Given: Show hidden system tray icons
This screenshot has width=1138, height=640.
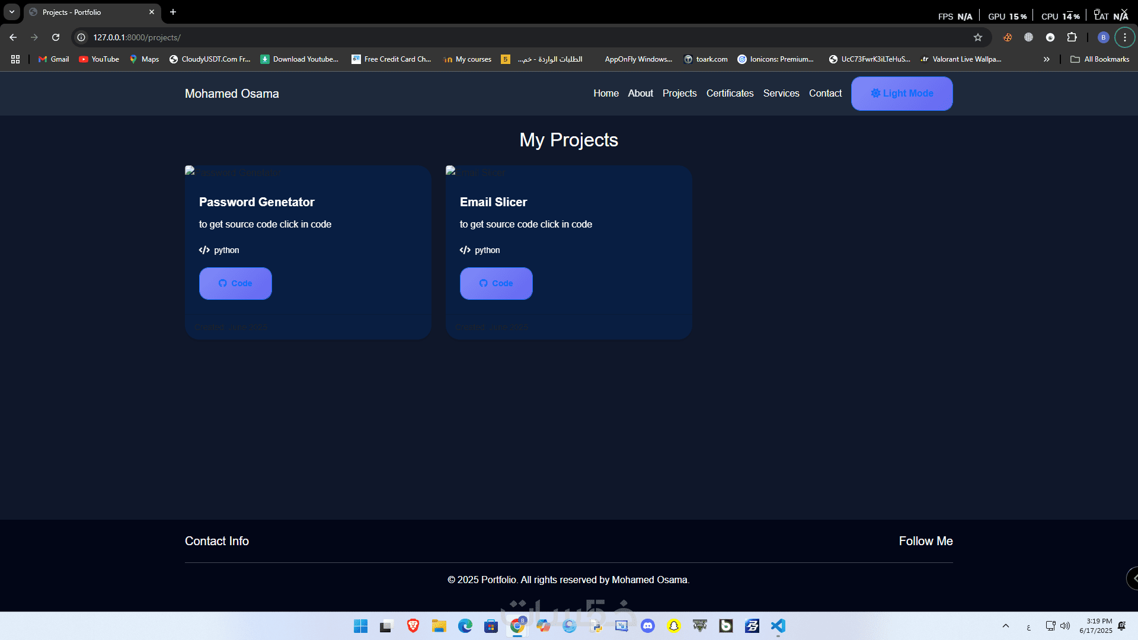Looking at the screenshot, I should pyautogui.click(x=1005, y=626).
